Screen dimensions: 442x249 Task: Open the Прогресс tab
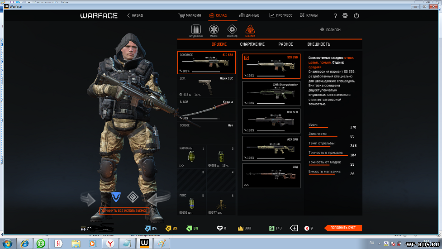[281, 15]
